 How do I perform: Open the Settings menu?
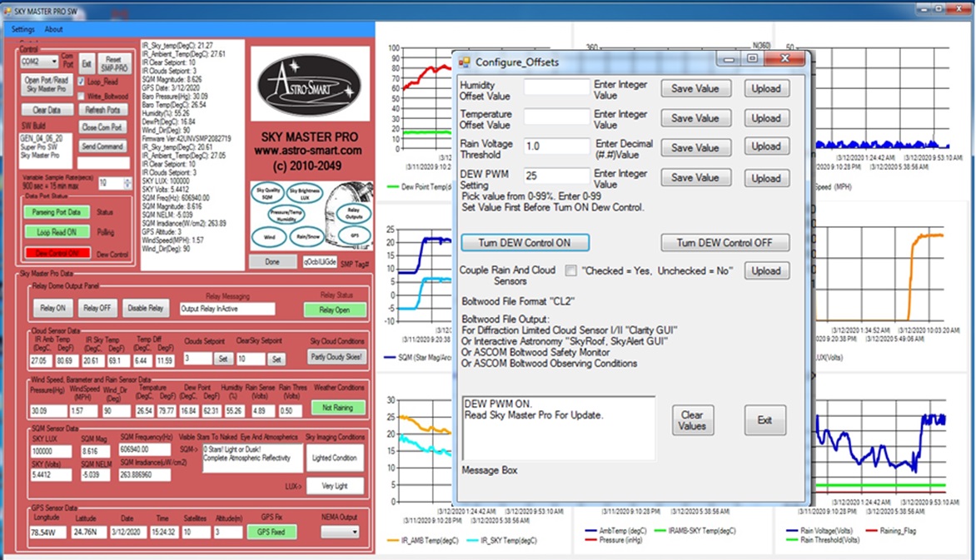pyautogui.click(x=23, y=29)
